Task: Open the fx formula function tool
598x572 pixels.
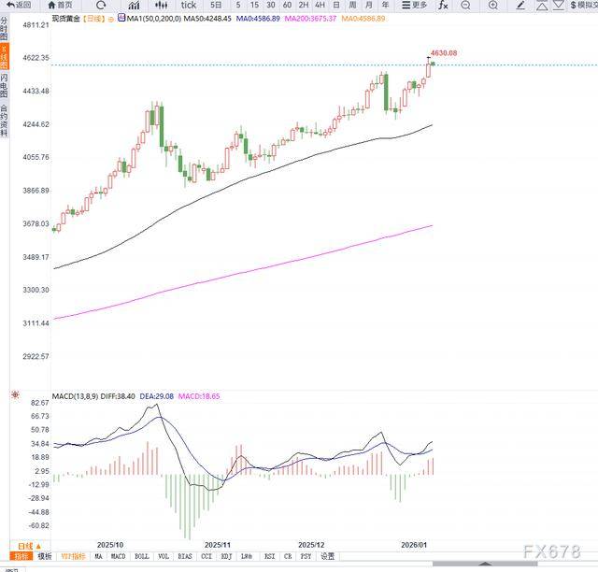Action: pos(443,5)
